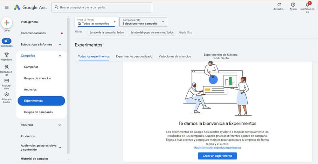Open the Facturación card icon
Screen dimensions: 318x164
[6, 81]
